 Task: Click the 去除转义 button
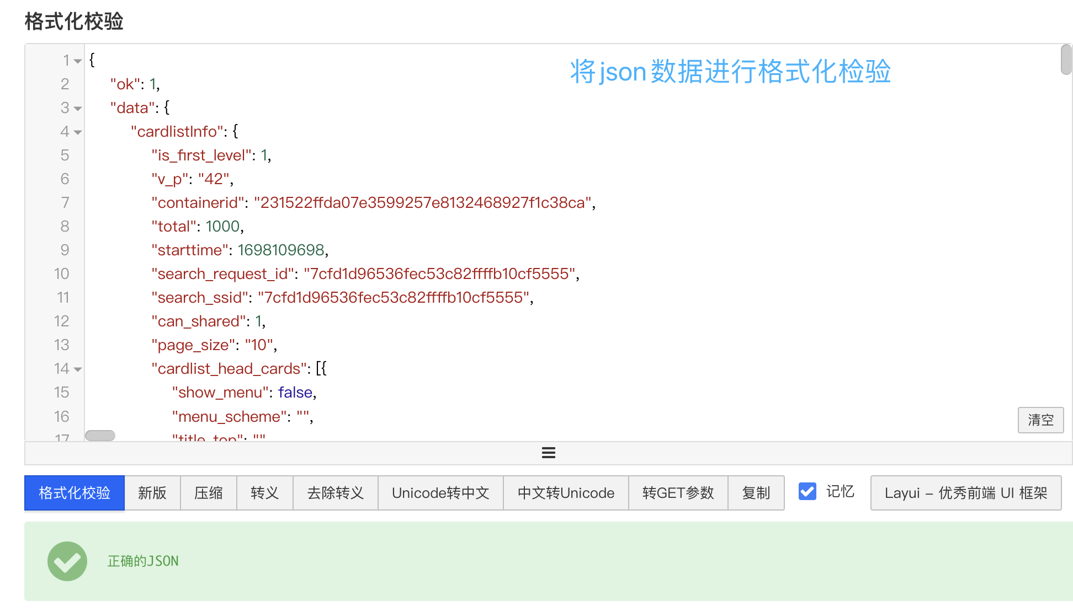335,492
